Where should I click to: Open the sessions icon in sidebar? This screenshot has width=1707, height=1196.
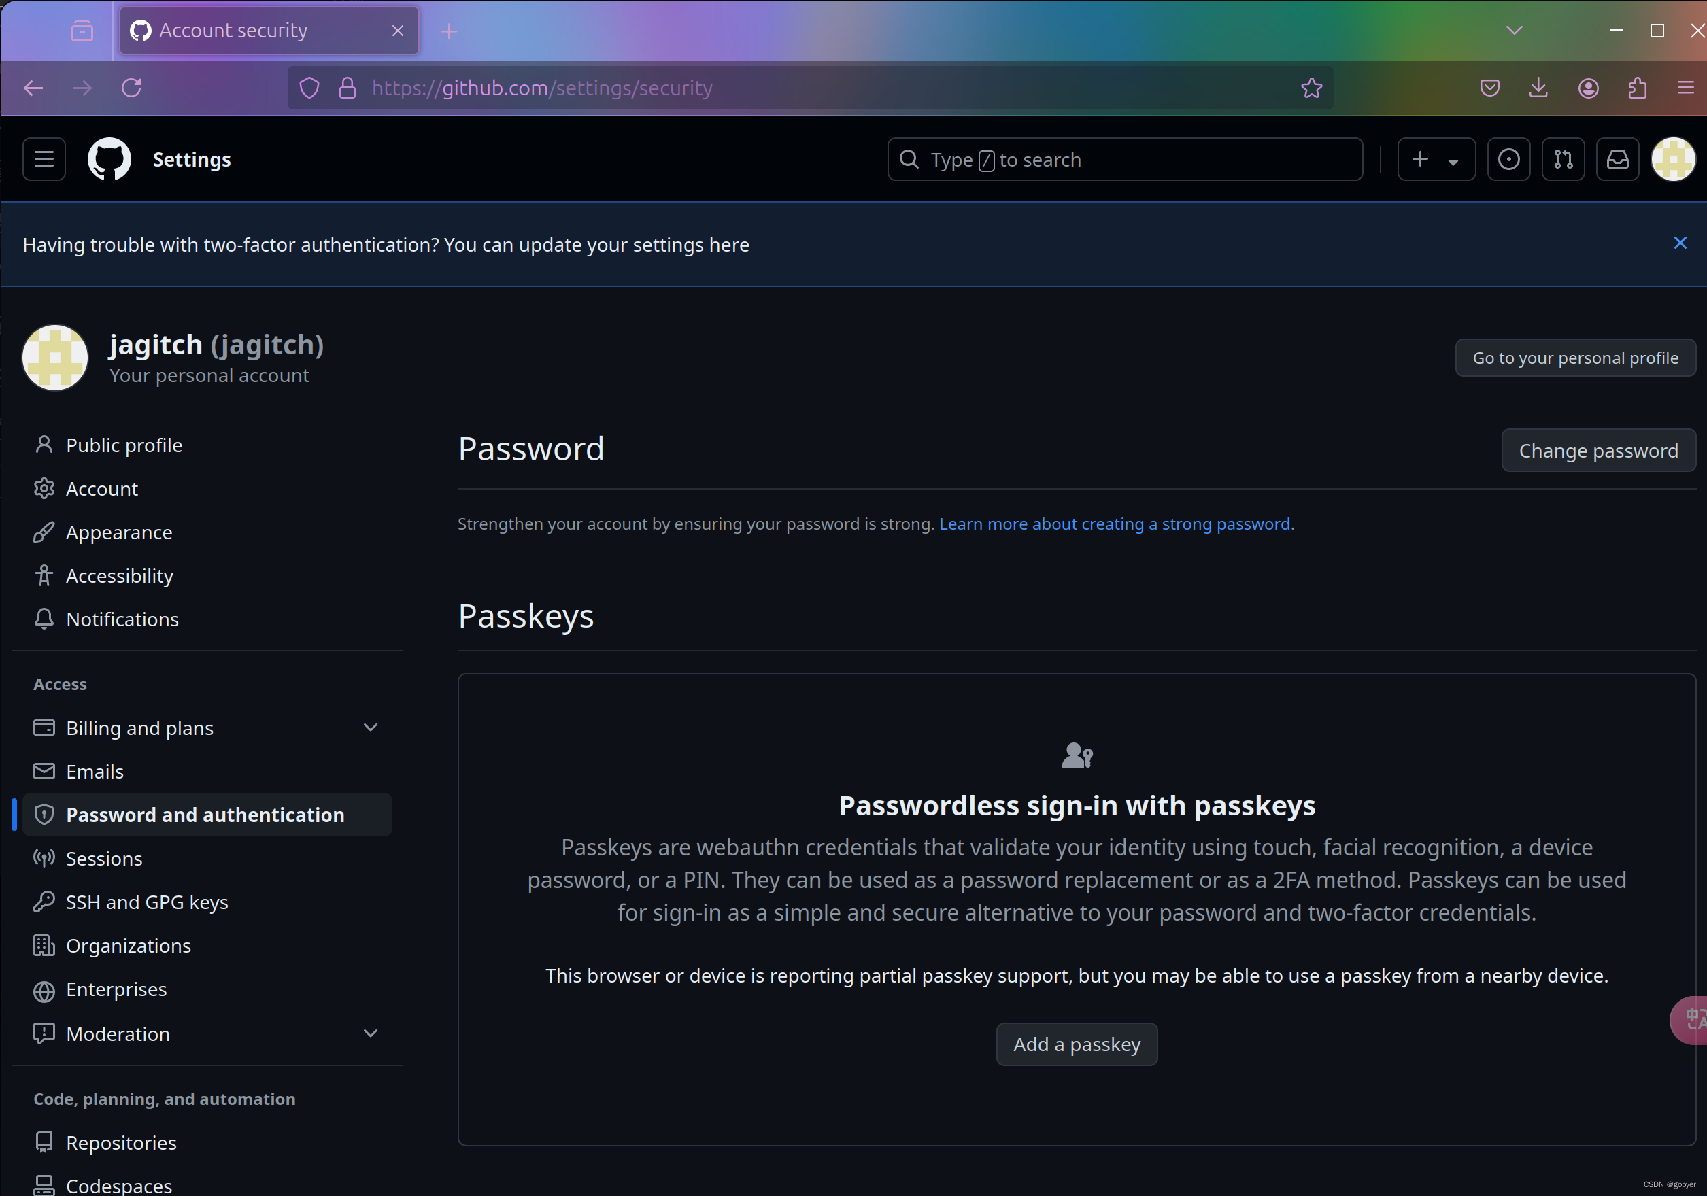click(44, 857)
